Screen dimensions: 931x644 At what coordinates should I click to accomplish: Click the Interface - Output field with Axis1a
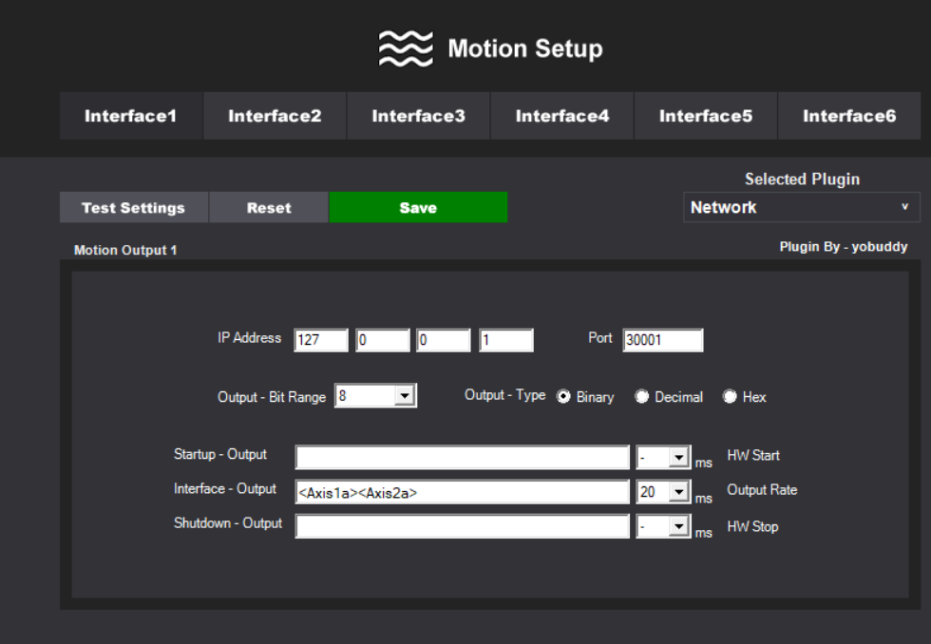(462, 492)
